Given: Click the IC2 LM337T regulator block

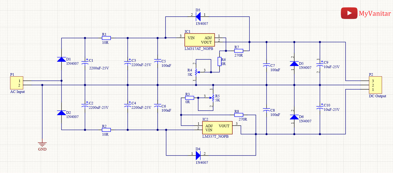Looking at the screenshot, I should [217, 128].
